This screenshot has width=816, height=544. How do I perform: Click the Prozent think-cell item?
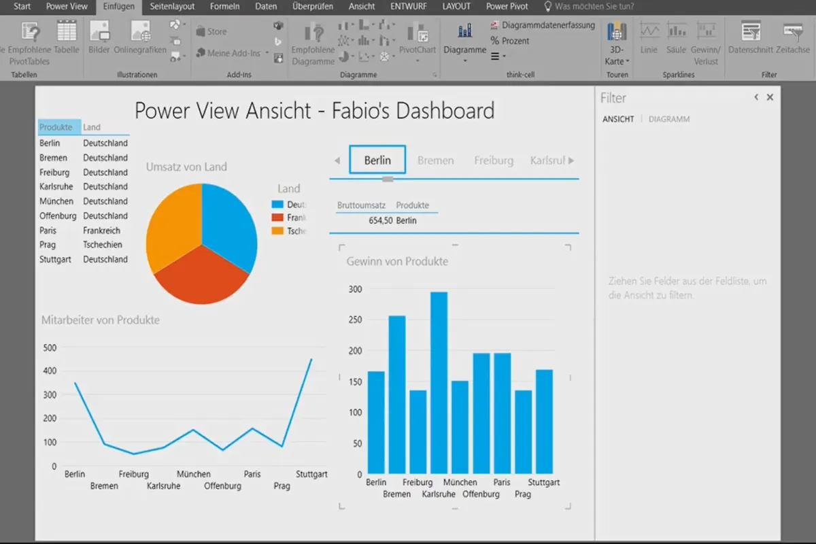[510, 41]
